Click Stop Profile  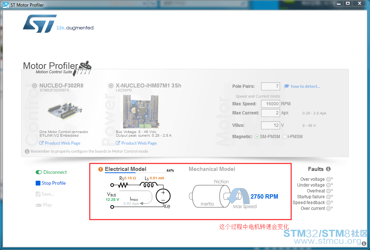51,183
